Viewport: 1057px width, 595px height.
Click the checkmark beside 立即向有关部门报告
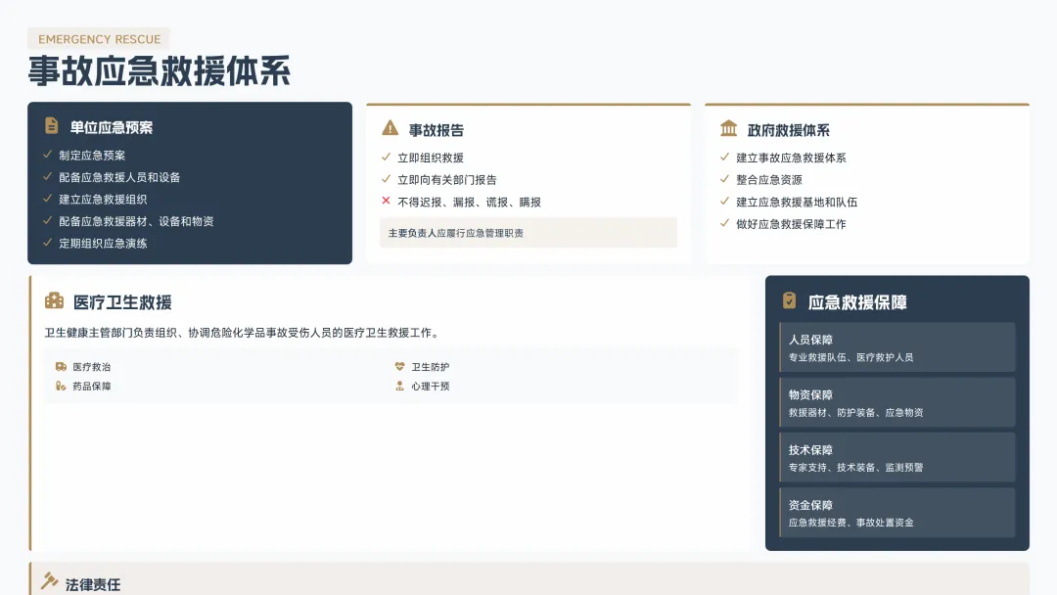pyautogui.click(x=386, y=179)
